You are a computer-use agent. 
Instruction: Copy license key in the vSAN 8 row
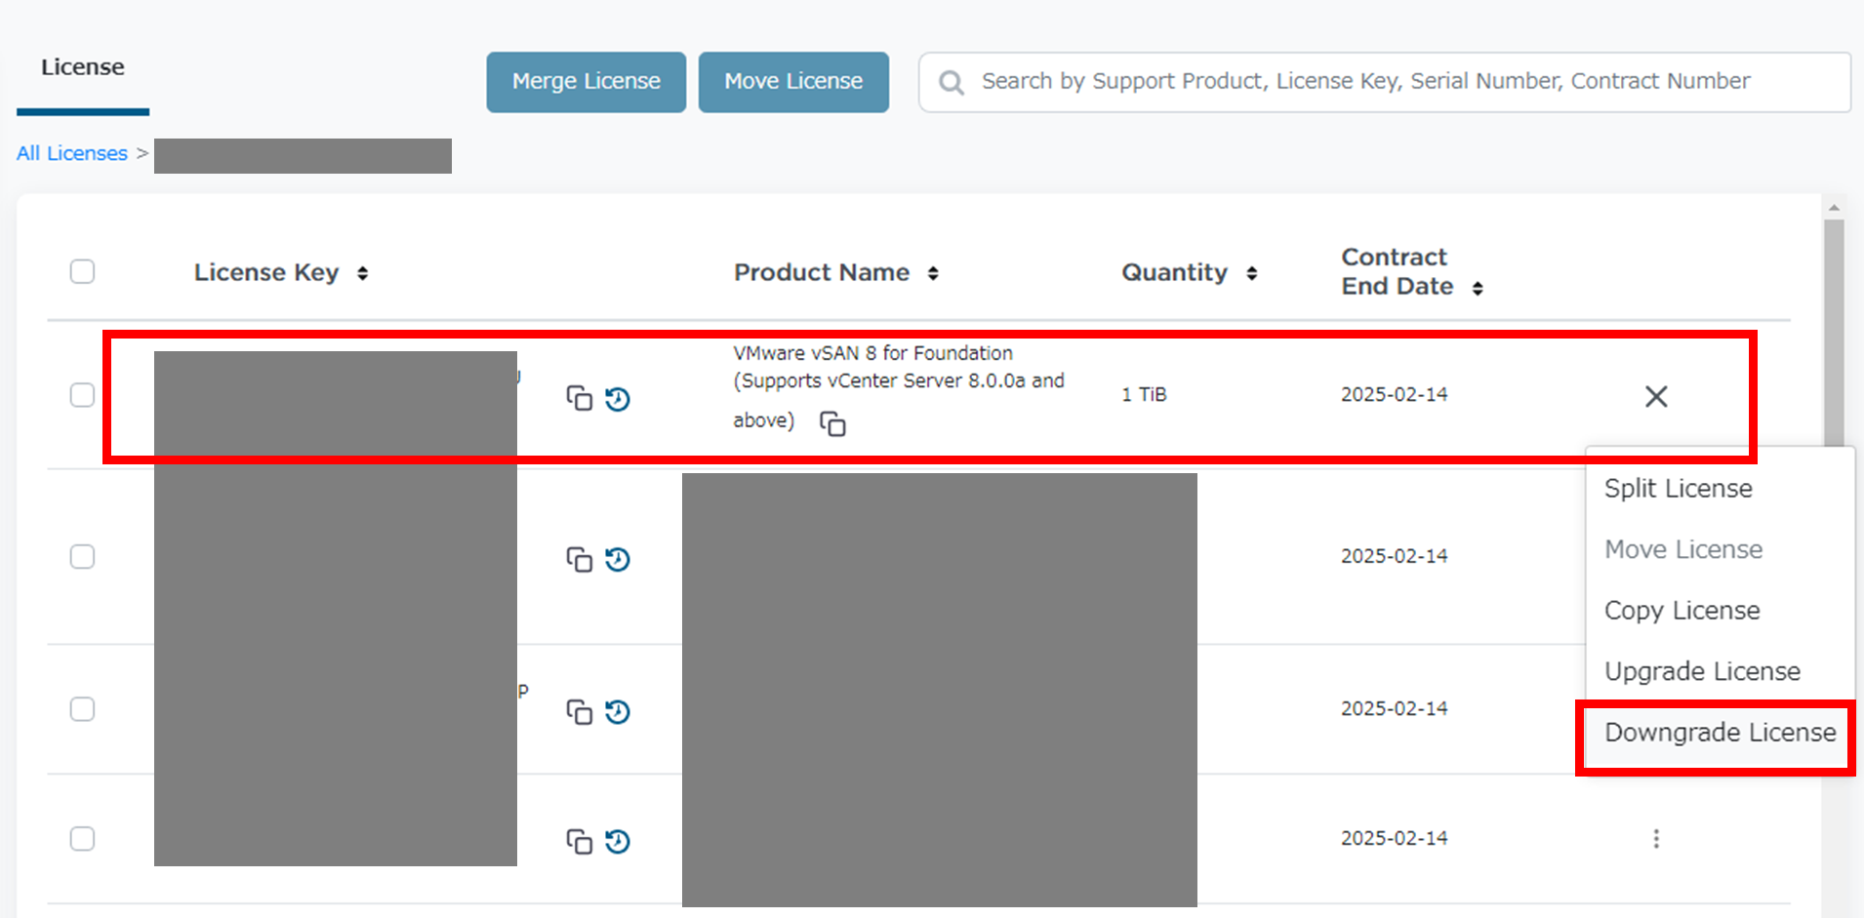click(x=580, y=398)
